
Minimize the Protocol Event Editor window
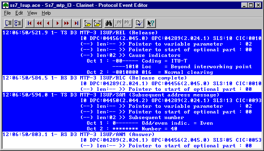244,5
